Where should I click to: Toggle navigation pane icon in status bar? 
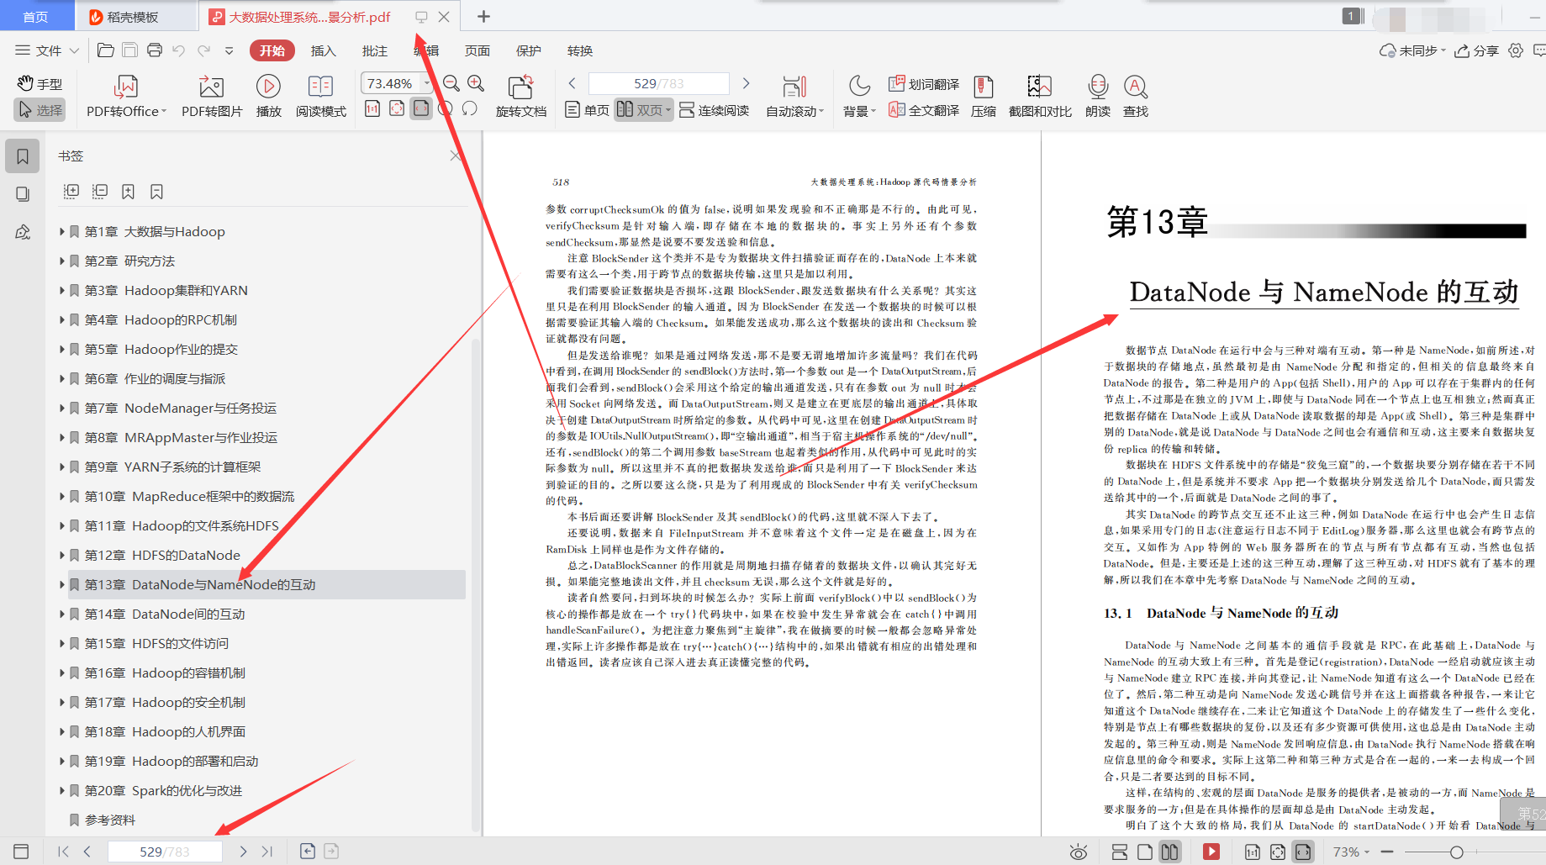[x=21, y=852]
